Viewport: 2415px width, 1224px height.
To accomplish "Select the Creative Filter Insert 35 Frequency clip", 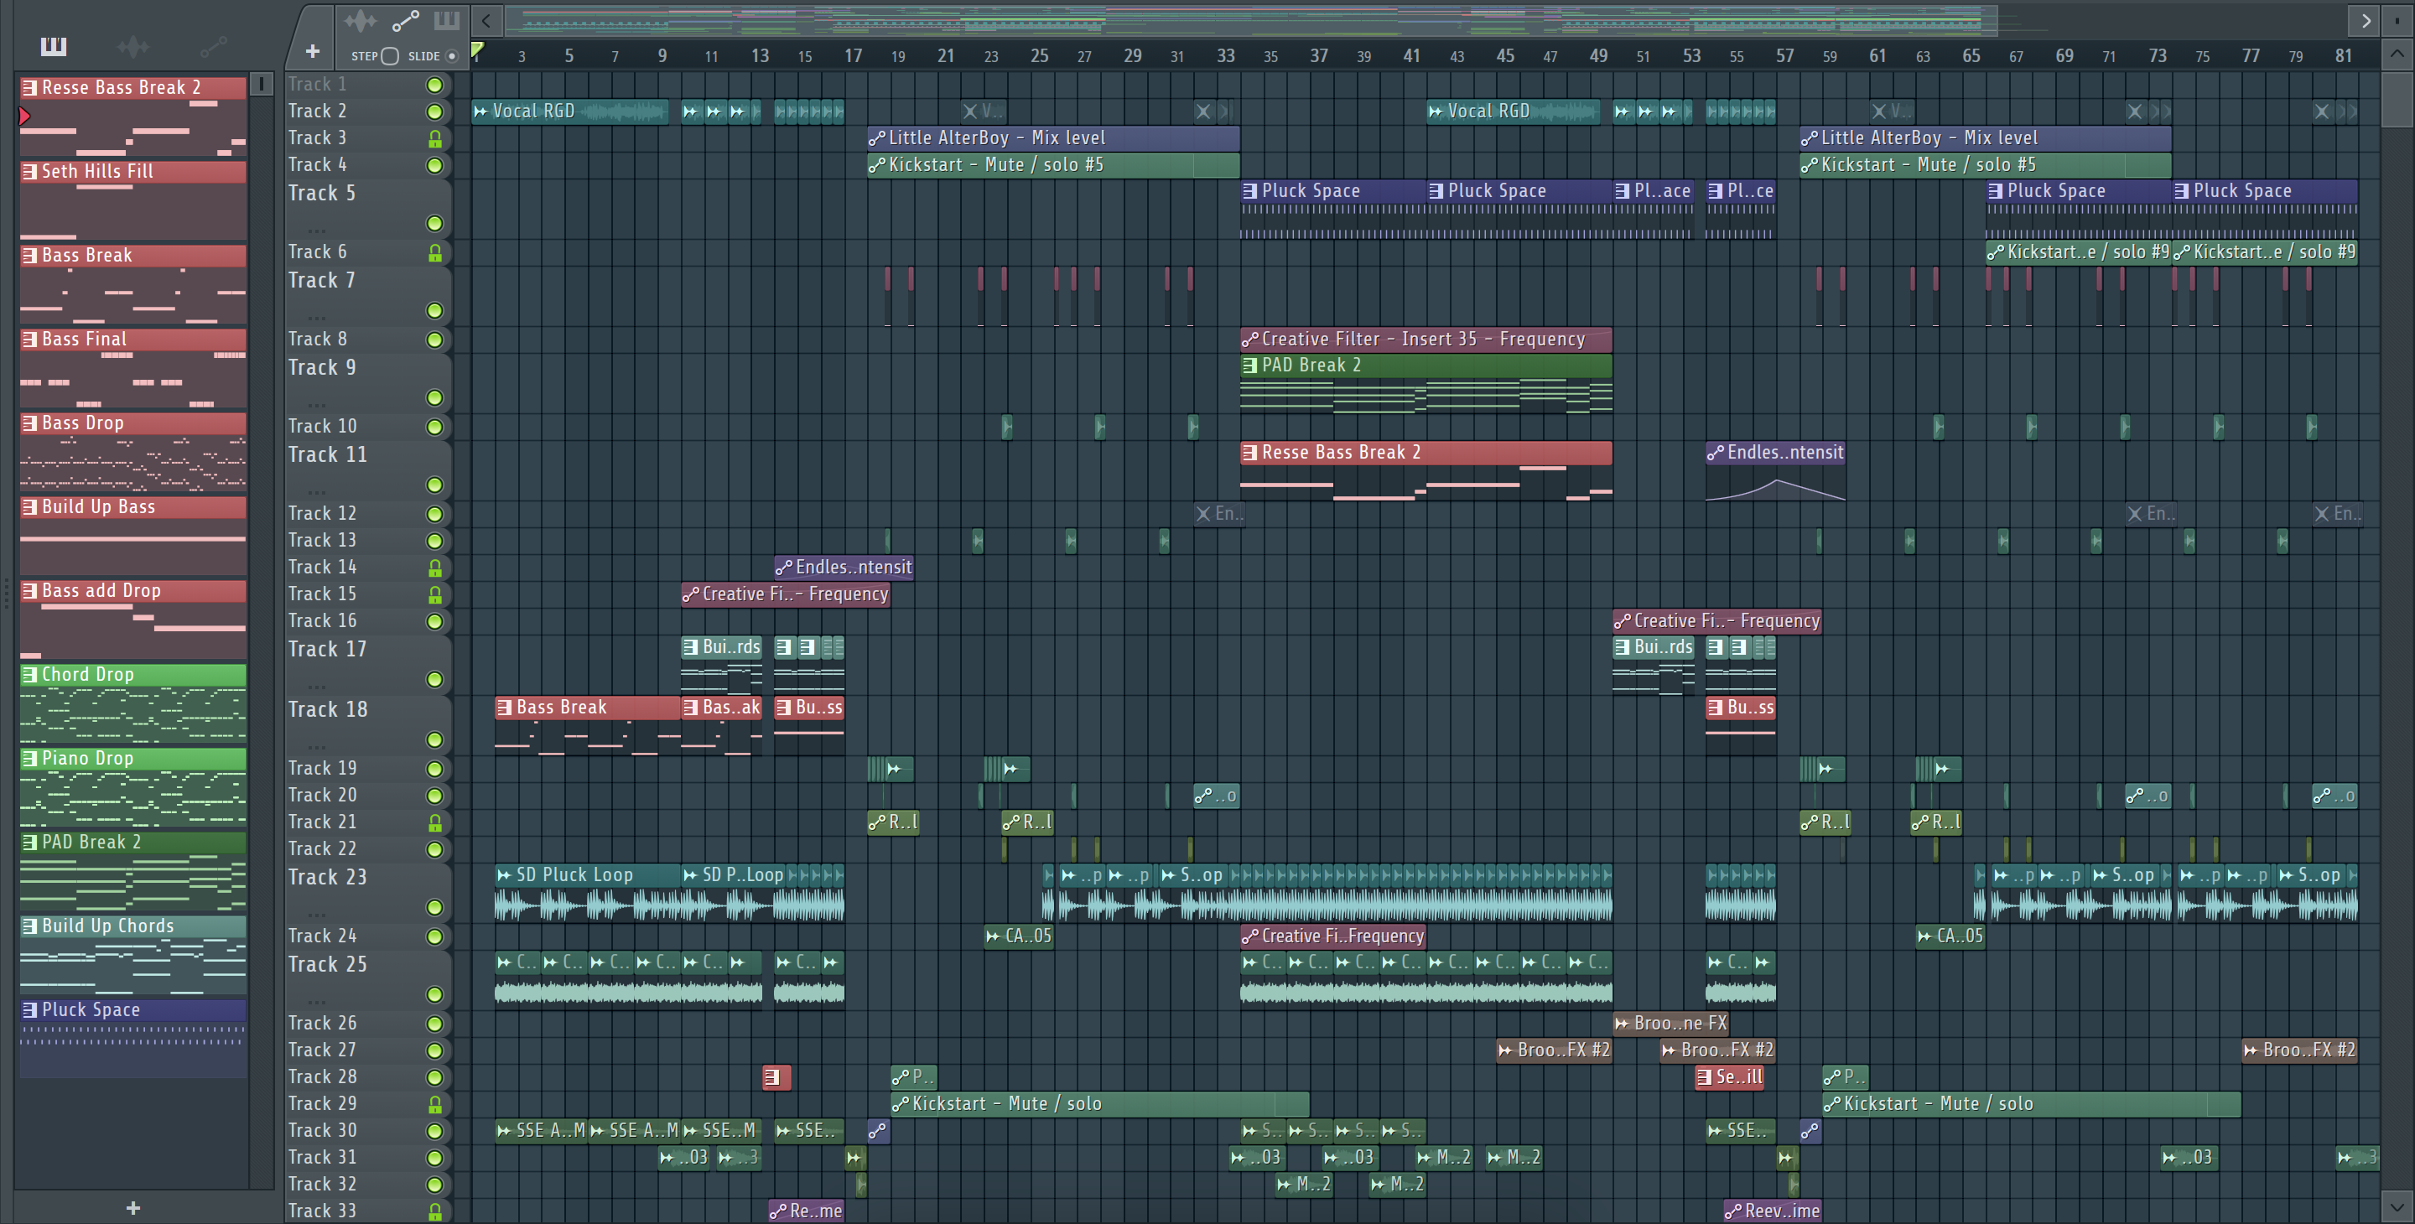I will pos(1425,340).
